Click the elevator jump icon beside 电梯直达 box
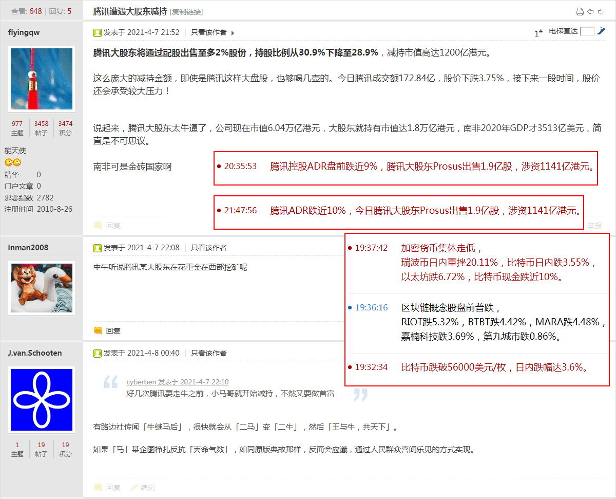Viewport: 616px width, 499px height. pyautogui.click(x=602, y=31)
